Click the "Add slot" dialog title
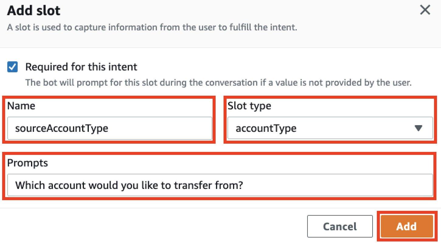 point(34,11)
